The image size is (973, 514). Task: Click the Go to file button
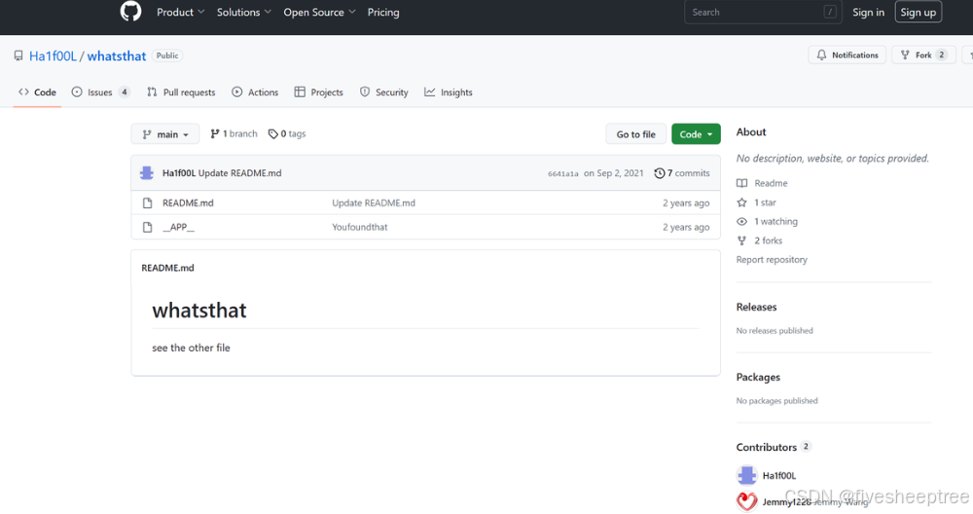635,134
